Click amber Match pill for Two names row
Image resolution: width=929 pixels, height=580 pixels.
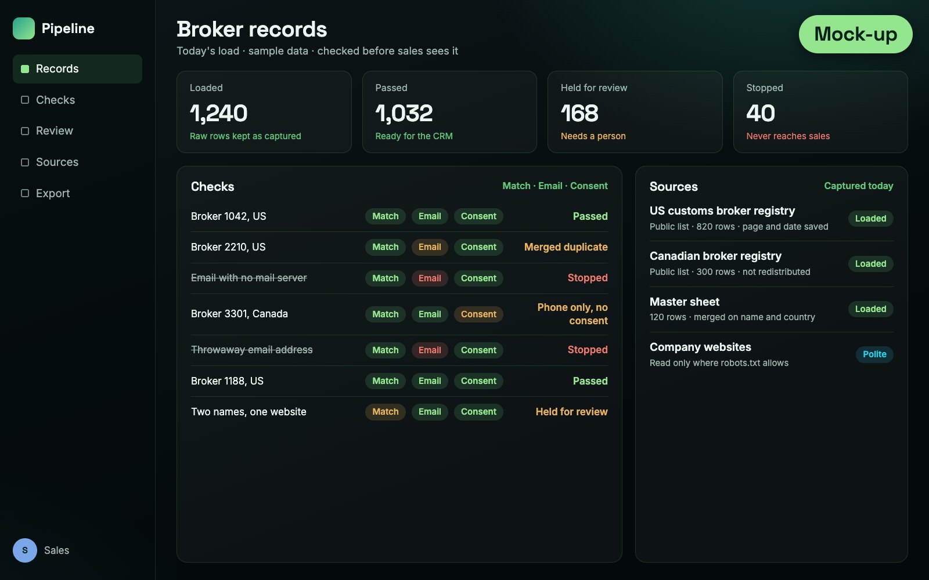(386, 412)
